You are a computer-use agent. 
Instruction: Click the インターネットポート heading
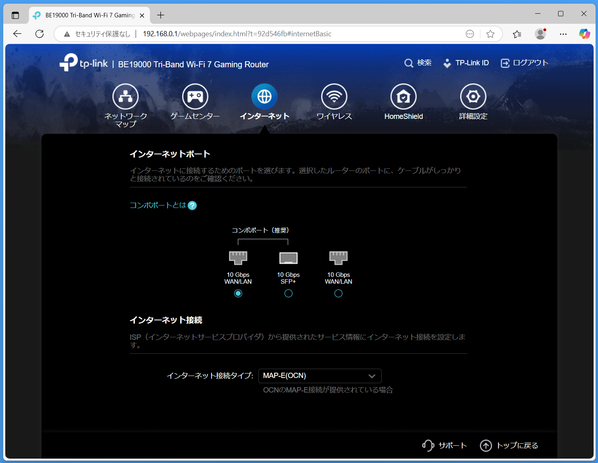170,154
